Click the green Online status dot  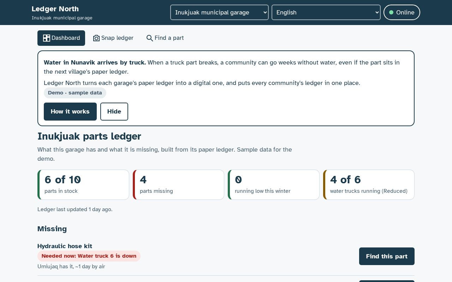point(391,12)
